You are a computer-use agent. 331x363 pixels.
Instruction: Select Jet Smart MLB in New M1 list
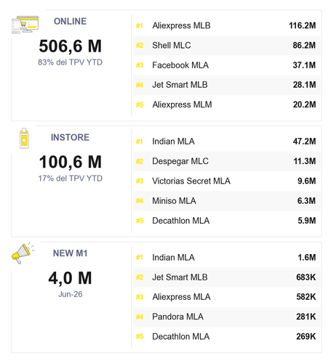[x=227, y=277]
